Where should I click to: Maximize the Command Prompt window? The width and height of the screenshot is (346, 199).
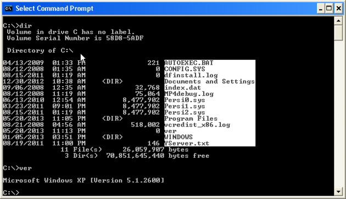(329, 9)
